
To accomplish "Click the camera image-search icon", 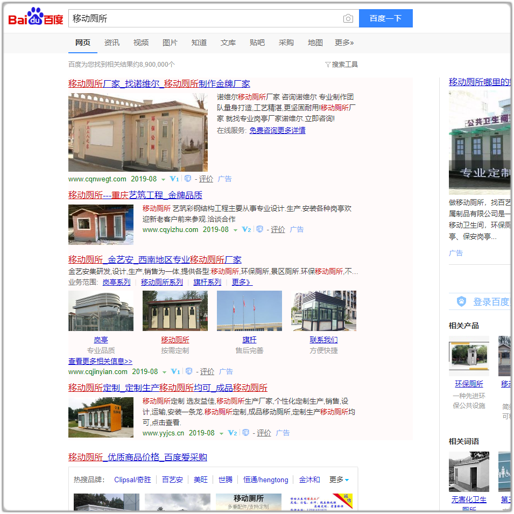I will (348, 19).
